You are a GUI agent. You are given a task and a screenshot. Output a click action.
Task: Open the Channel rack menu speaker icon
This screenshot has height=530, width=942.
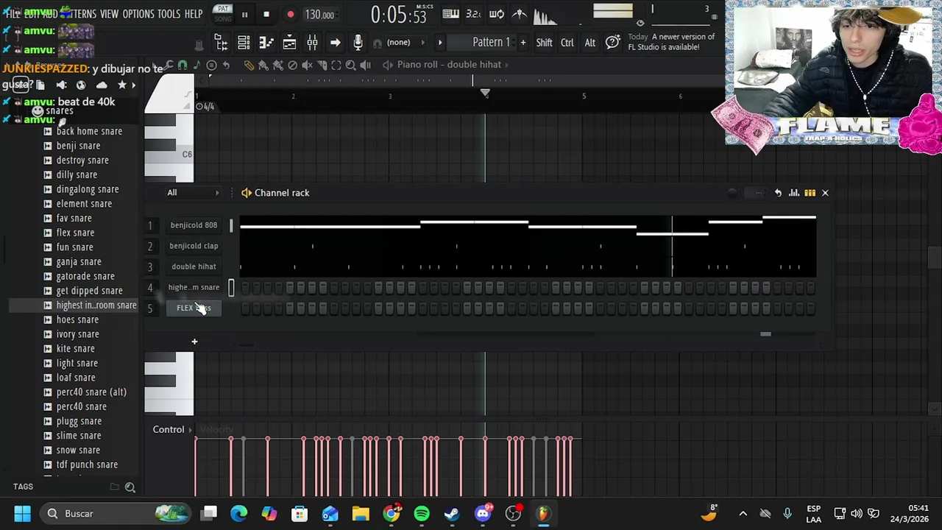click(247, 193)
